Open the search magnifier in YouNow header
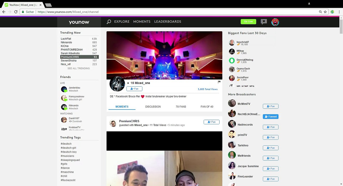Image resolution: width=343 pixels, height=186 pixels. click(109, 22)
